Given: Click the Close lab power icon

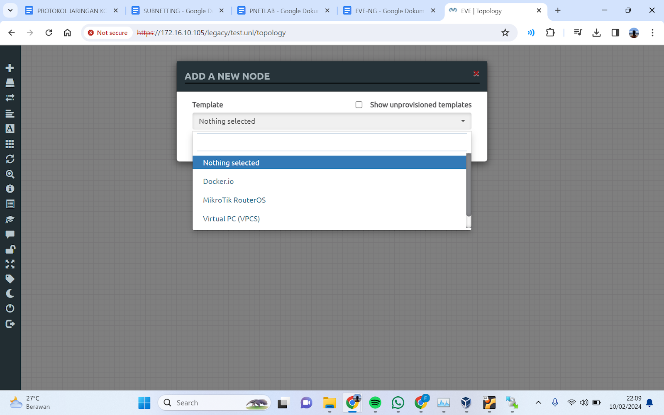Looking at the screenshot, I should click(10, 308).
